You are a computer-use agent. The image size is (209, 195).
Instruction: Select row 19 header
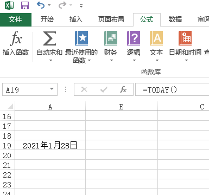pos(7,146)
